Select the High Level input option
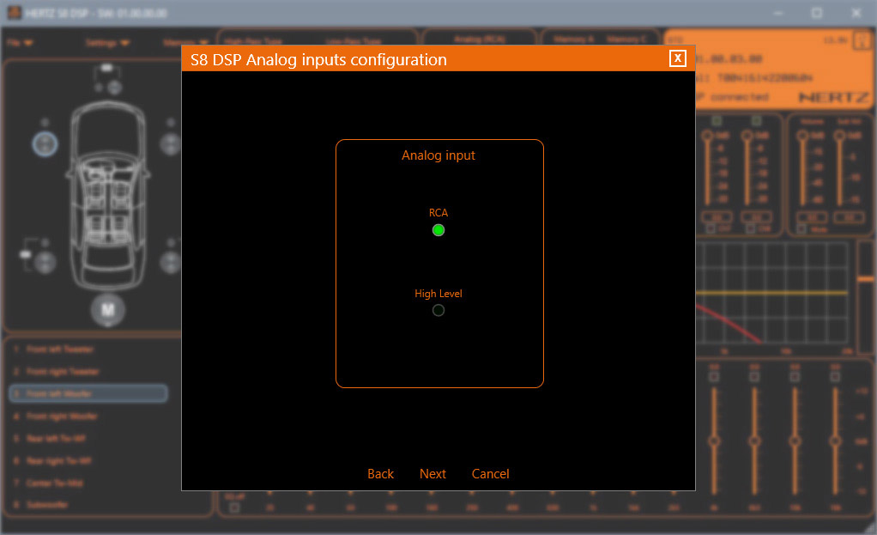877x535 pixels. 438,310
